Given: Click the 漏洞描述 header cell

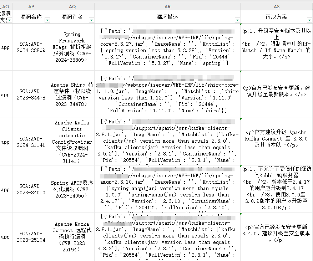Looking at the screenshot, I should (x=167, y=17).
